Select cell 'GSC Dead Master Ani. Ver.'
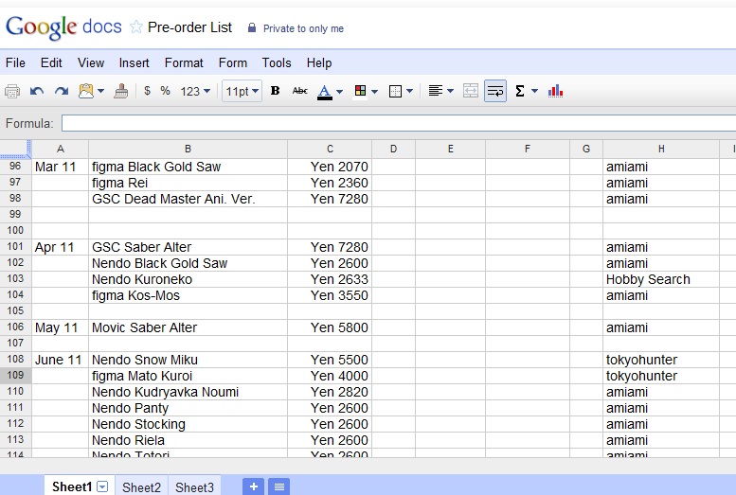This screenshot has height=495, width=736. click(x=188, y=199)
